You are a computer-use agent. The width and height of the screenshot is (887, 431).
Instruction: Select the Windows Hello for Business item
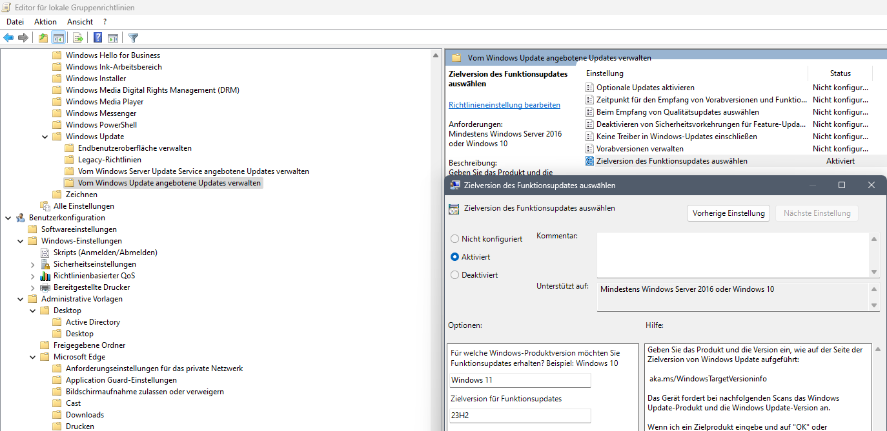(113, 55)
